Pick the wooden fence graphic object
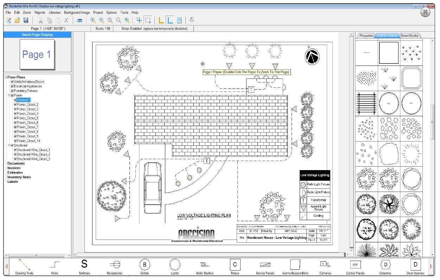 pyautogui.click(x=366, y=104)
